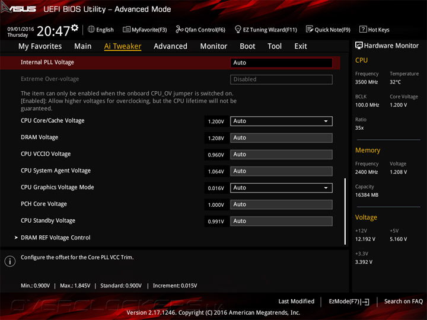Screen dimensions: 427x320
Task: Open Quick Note(F9) notepad icon
Action: click(310, 29)
